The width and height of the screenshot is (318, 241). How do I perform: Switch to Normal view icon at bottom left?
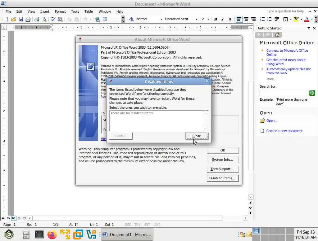pos(3,218)
